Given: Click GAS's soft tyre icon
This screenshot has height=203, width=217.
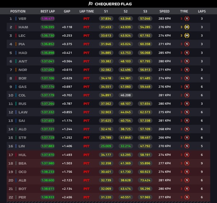Looking at the screenshot, I should point(187,87).
